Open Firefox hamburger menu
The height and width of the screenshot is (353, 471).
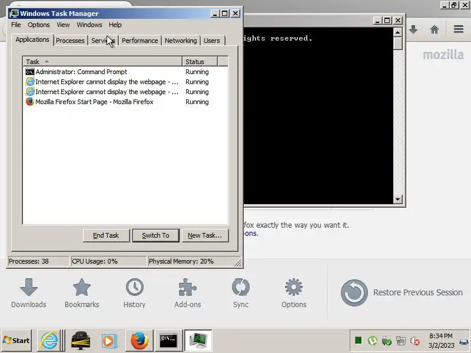tap(459, 29)
